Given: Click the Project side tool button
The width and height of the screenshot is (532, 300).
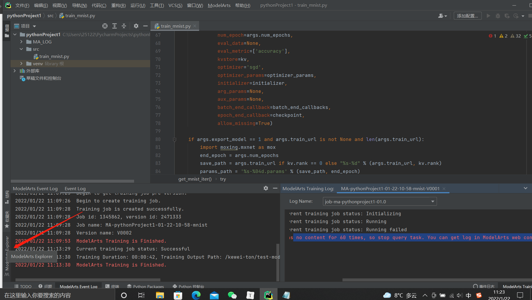Looking at the screenshot, I should tap(7, 31).
